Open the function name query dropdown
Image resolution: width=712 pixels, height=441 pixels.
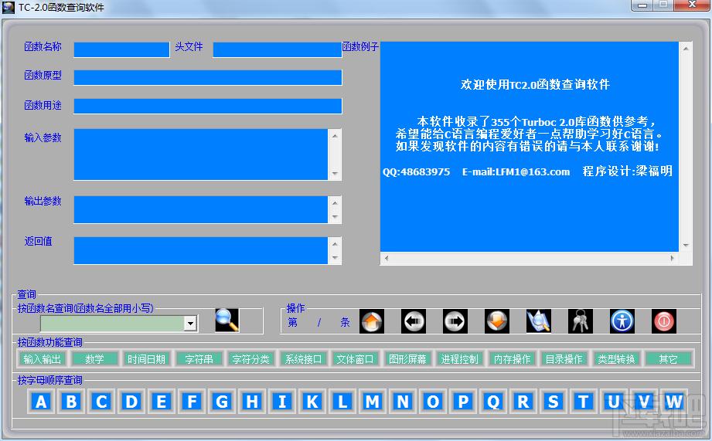tap(190, 324)
